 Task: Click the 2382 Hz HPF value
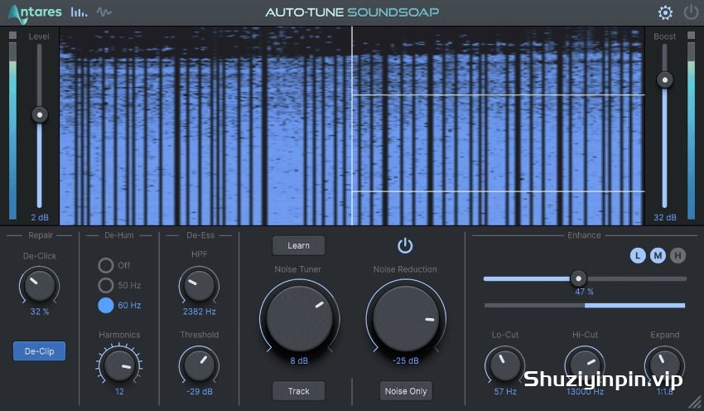tap(200, 312)
